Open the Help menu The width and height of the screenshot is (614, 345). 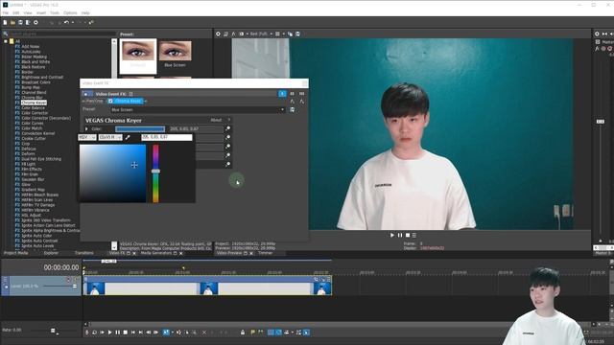pos(85,12)
